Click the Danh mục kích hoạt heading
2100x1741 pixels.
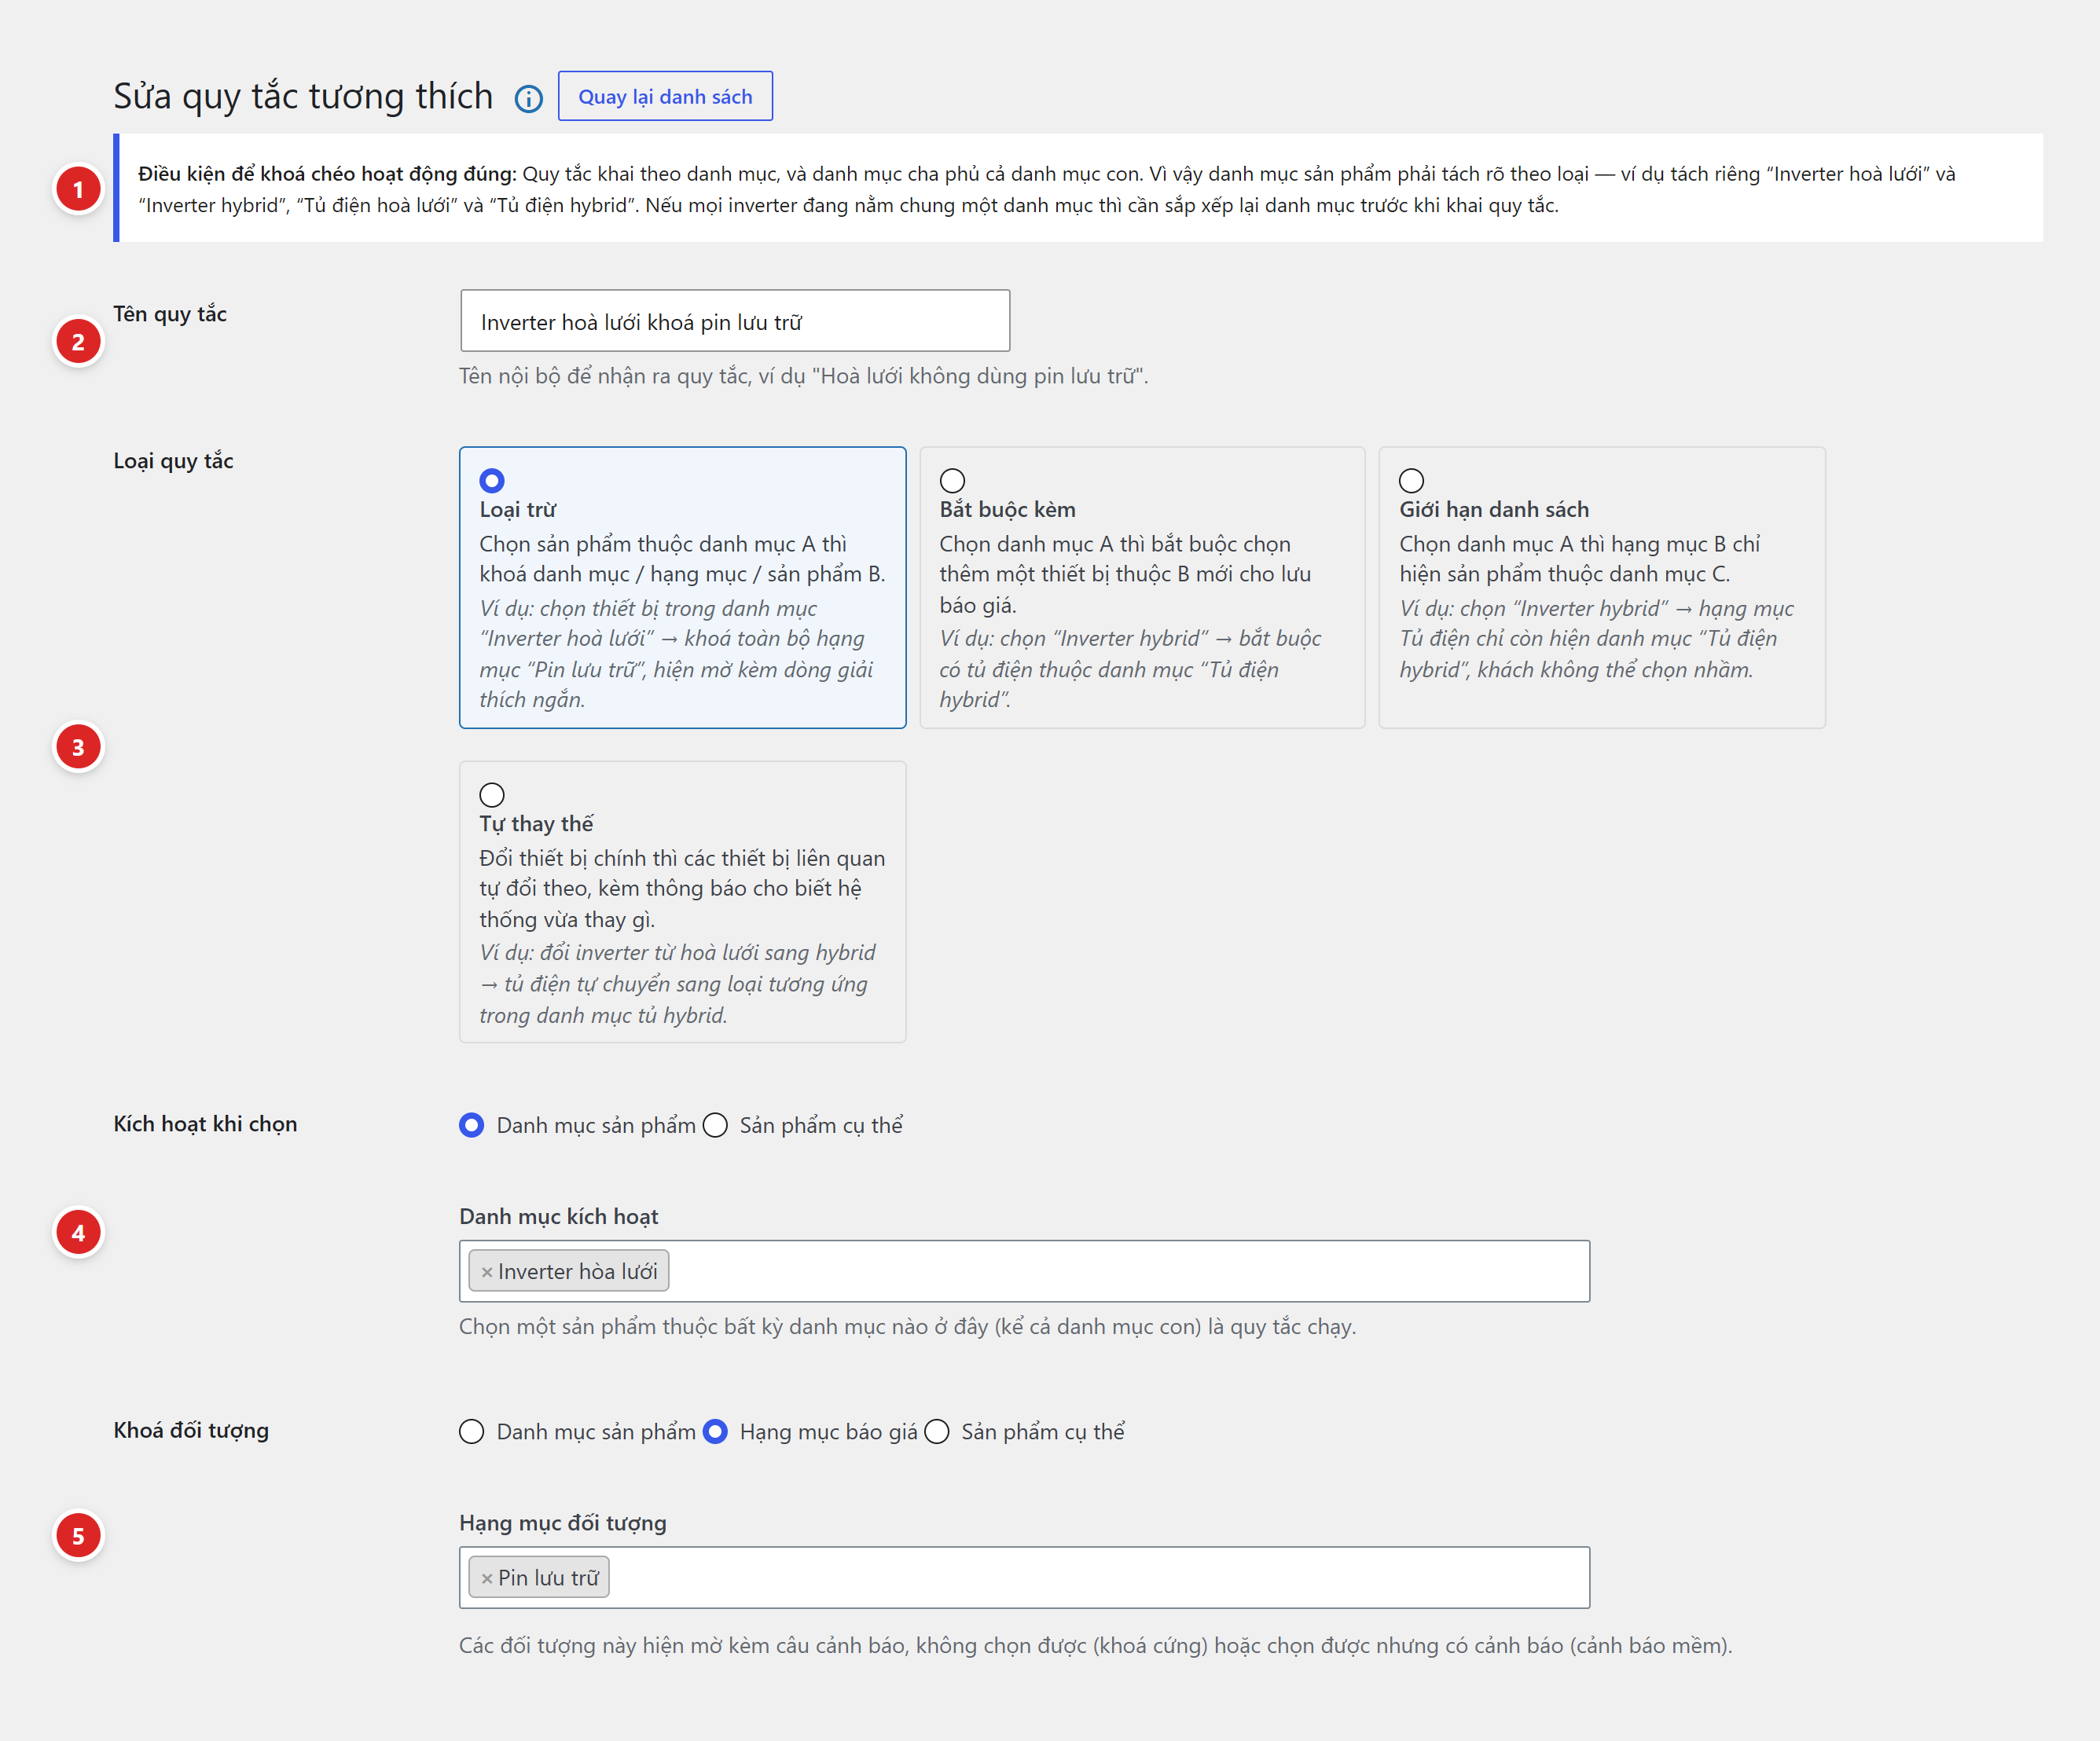pos(558,1216)
